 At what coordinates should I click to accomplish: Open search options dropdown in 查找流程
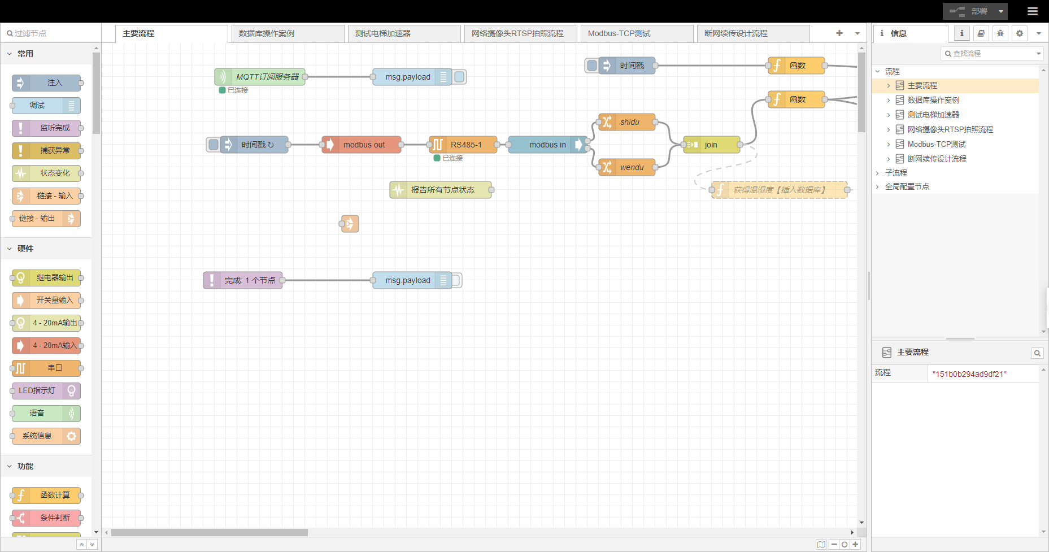[1038, 54]
